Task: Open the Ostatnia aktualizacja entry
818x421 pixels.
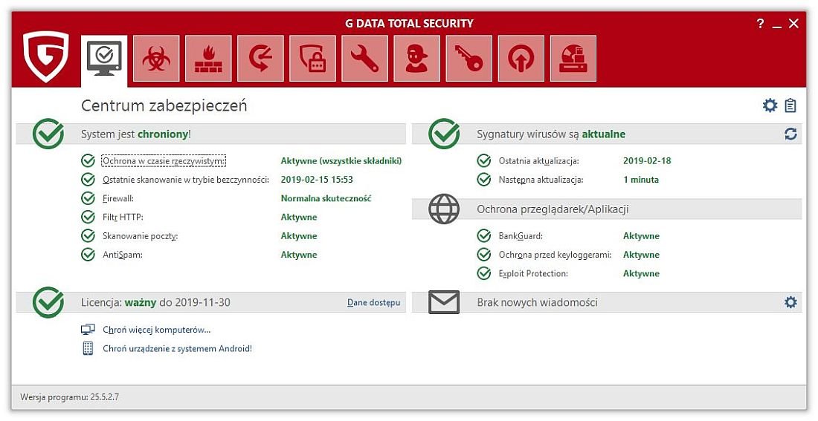Action: [539, 161]
